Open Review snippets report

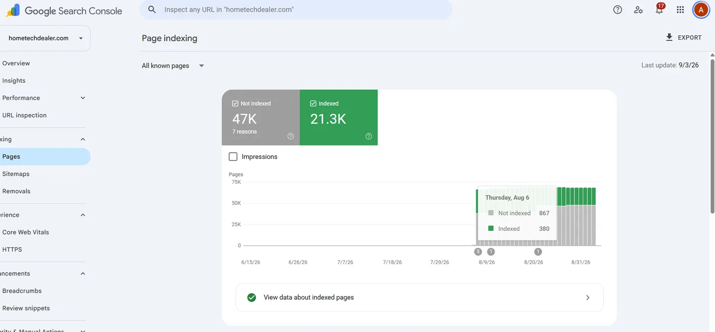[26, 309]
